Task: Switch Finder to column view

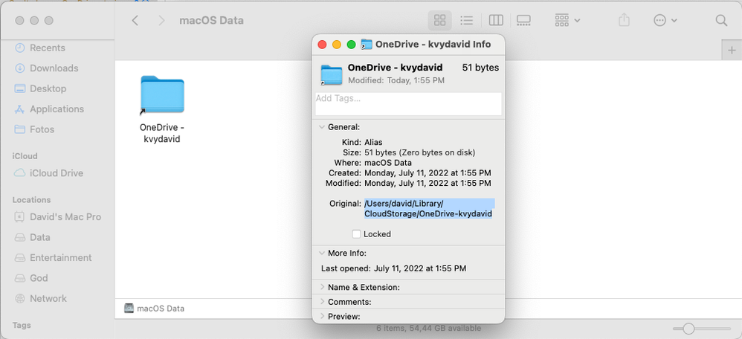Action: (x=496, y=20)
